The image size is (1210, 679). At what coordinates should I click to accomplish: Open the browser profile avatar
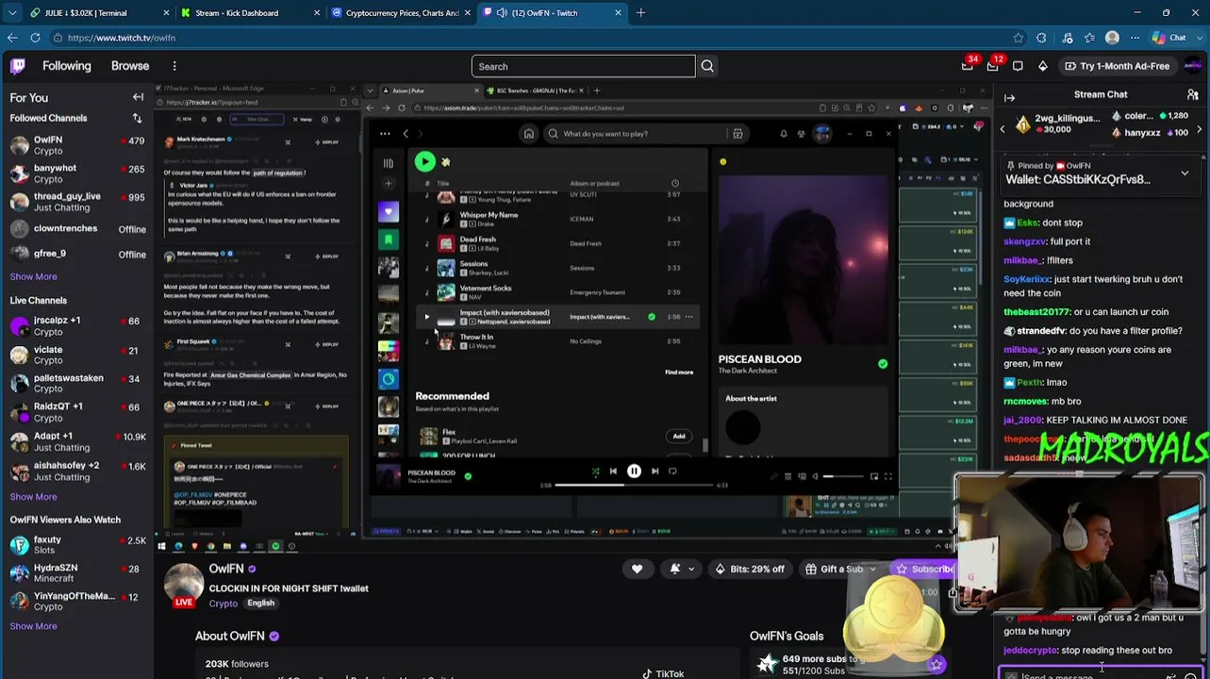pyautogui.click(x=1112, y=38)
